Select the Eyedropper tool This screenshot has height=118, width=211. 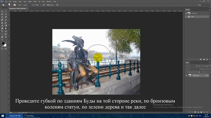click(x=6, y=17)
